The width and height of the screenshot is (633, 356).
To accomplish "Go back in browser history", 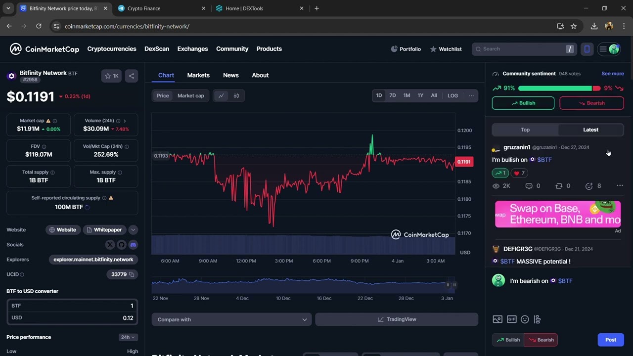I will pyautogui.click(x=9, y=26).
